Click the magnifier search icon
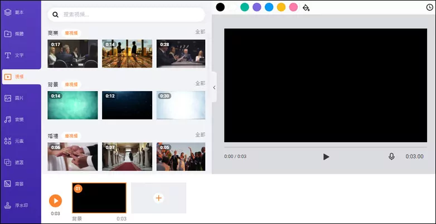 tap(56, 14)
